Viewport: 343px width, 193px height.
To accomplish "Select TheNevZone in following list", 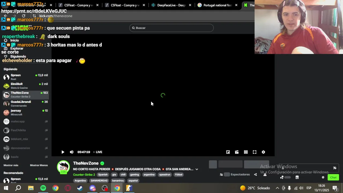I will point(26,95).
